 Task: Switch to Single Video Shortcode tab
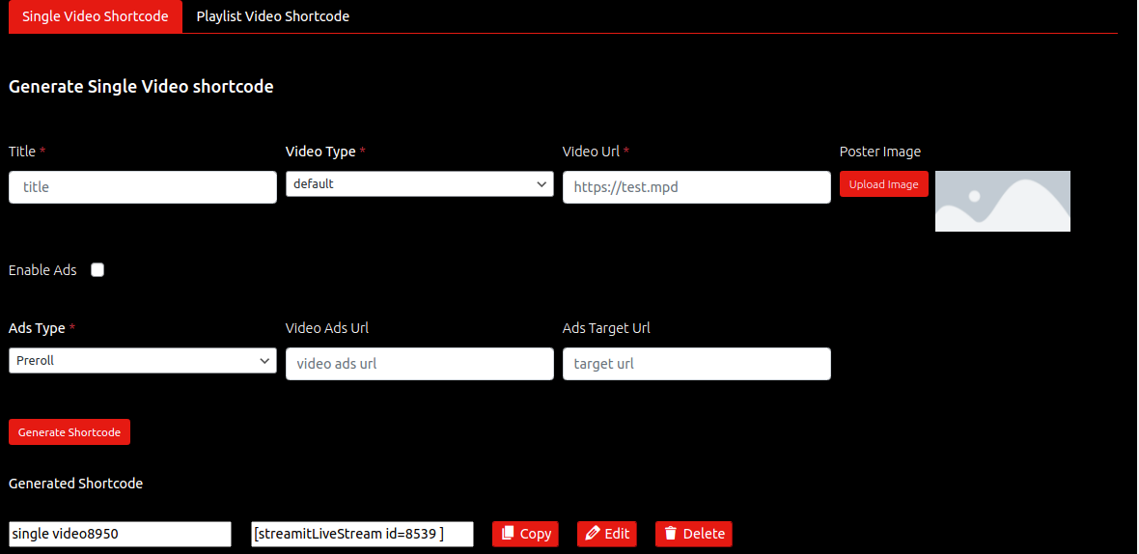pyautogui.click(x=96, y=16)
